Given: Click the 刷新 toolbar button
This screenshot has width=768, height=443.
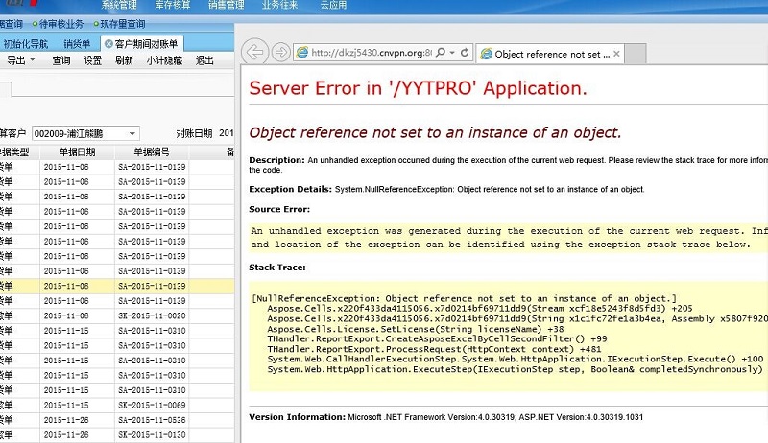Looking at the screenshot, I should click(124, 60).
